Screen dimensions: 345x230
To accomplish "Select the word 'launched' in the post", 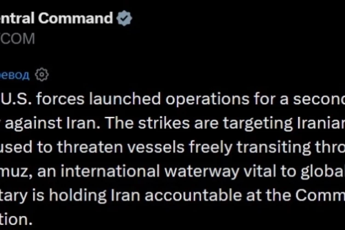I will coord(125,99).
